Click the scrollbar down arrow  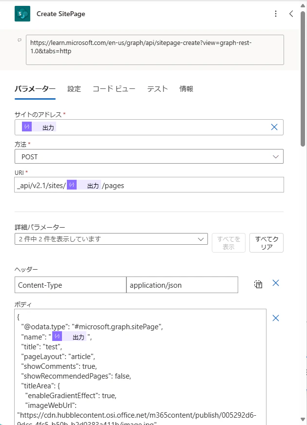[303, 420]
